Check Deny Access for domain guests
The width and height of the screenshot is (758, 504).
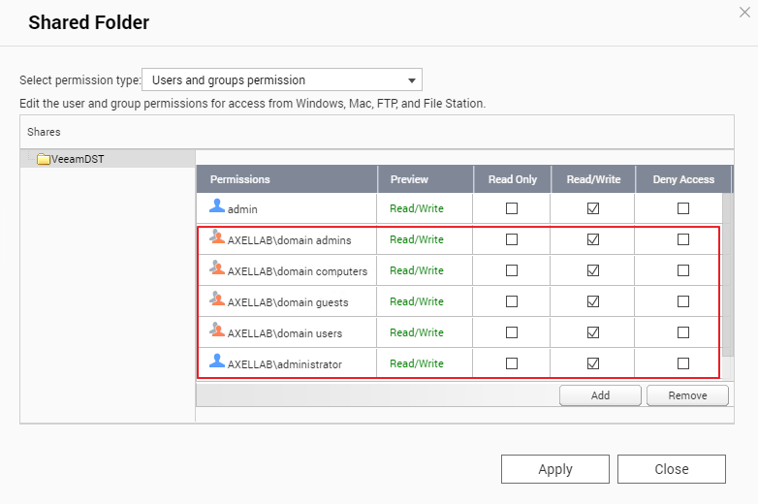683,301
